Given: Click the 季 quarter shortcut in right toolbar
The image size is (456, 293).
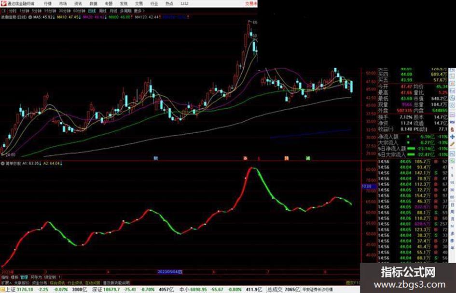Looking at the screenshot, I should pos(452,241).
